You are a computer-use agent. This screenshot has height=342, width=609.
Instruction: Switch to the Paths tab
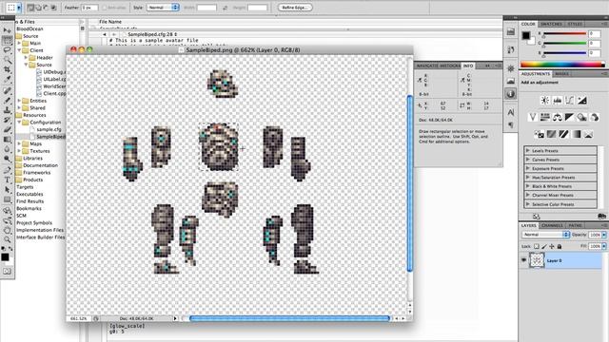[x=575, y=225]
